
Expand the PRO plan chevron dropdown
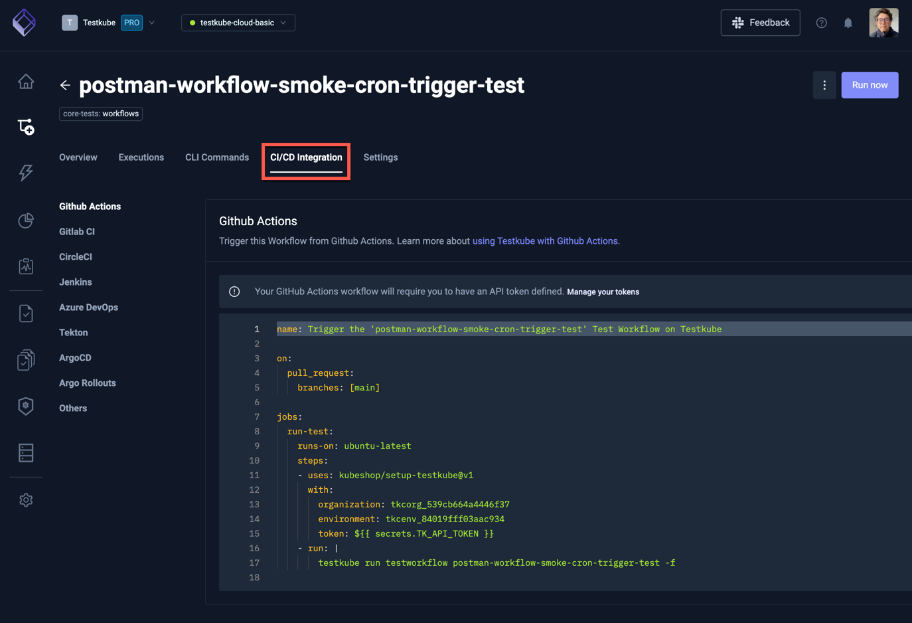click(x=152, y=22)
